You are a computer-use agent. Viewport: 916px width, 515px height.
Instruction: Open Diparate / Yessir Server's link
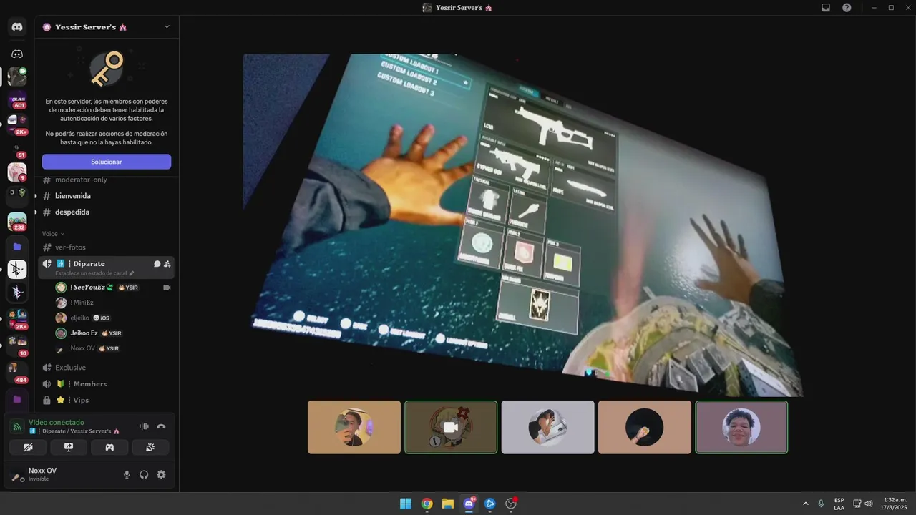click(x=74, y=431)
